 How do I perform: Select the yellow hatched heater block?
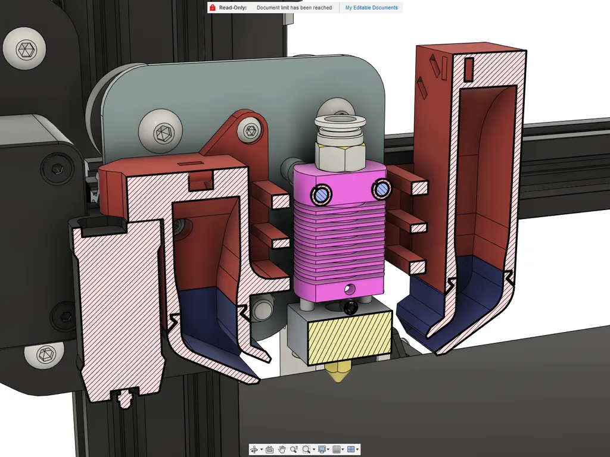click(x=349, y=339)
